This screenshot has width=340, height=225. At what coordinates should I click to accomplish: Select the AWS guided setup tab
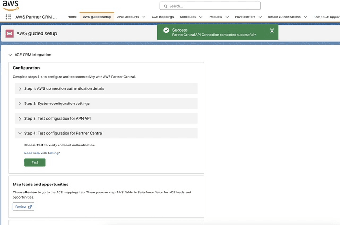tap(97, 17)
